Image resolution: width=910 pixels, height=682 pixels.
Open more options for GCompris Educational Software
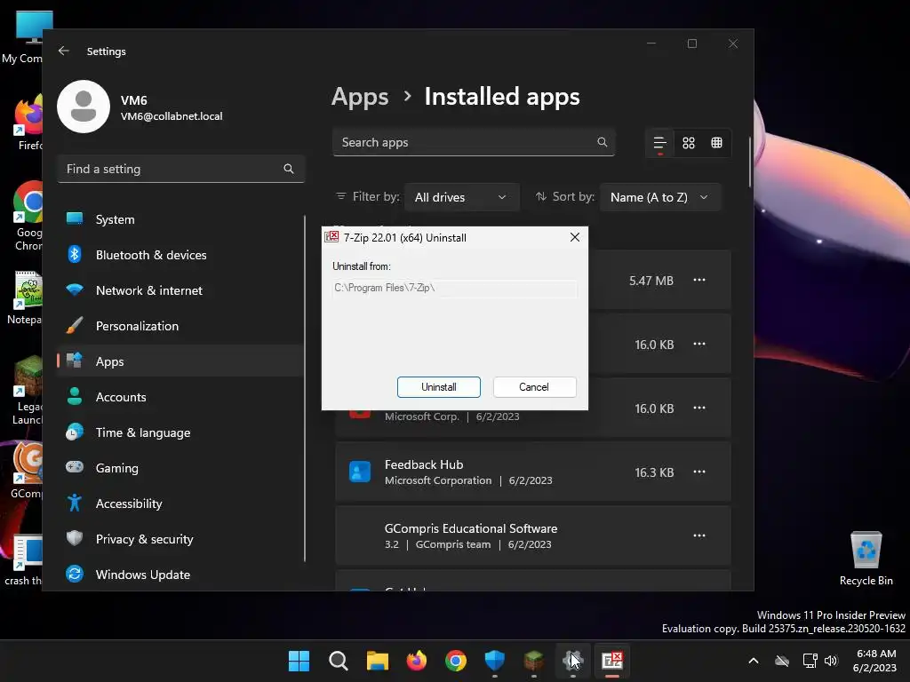point(699,535)
